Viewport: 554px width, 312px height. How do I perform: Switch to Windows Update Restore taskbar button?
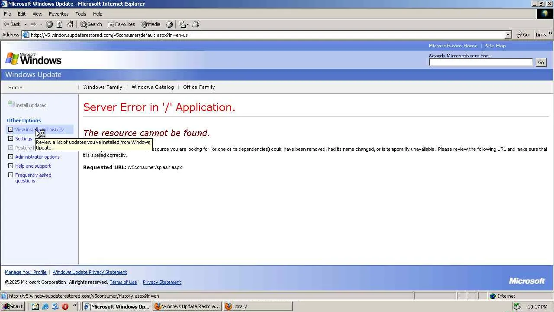tap(187, 306)
